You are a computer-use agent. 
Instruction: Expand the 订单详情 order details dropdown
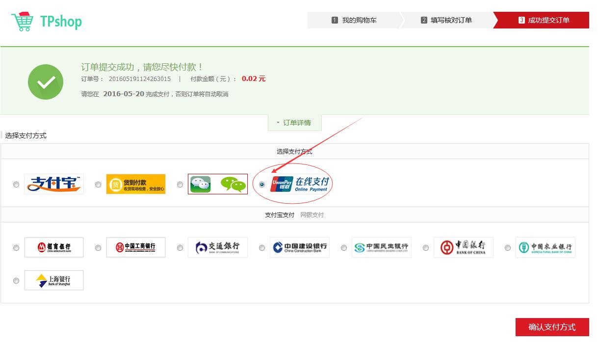click(x=294, y=123)
